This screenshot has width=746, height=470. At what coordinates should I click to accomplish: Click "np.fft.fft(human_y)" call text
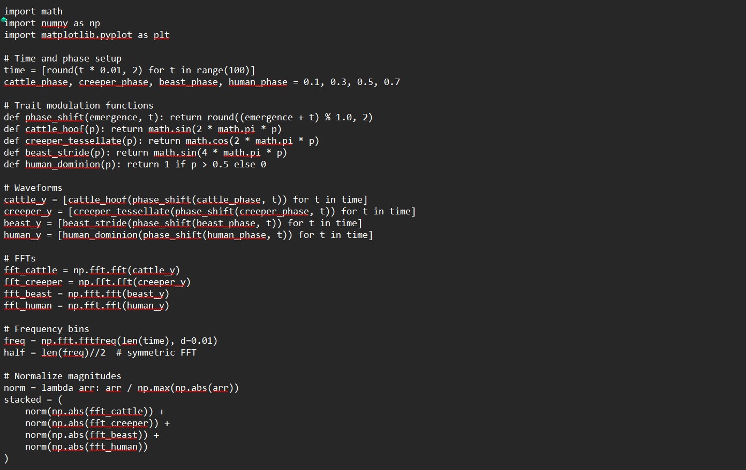(x=118, y=305)
